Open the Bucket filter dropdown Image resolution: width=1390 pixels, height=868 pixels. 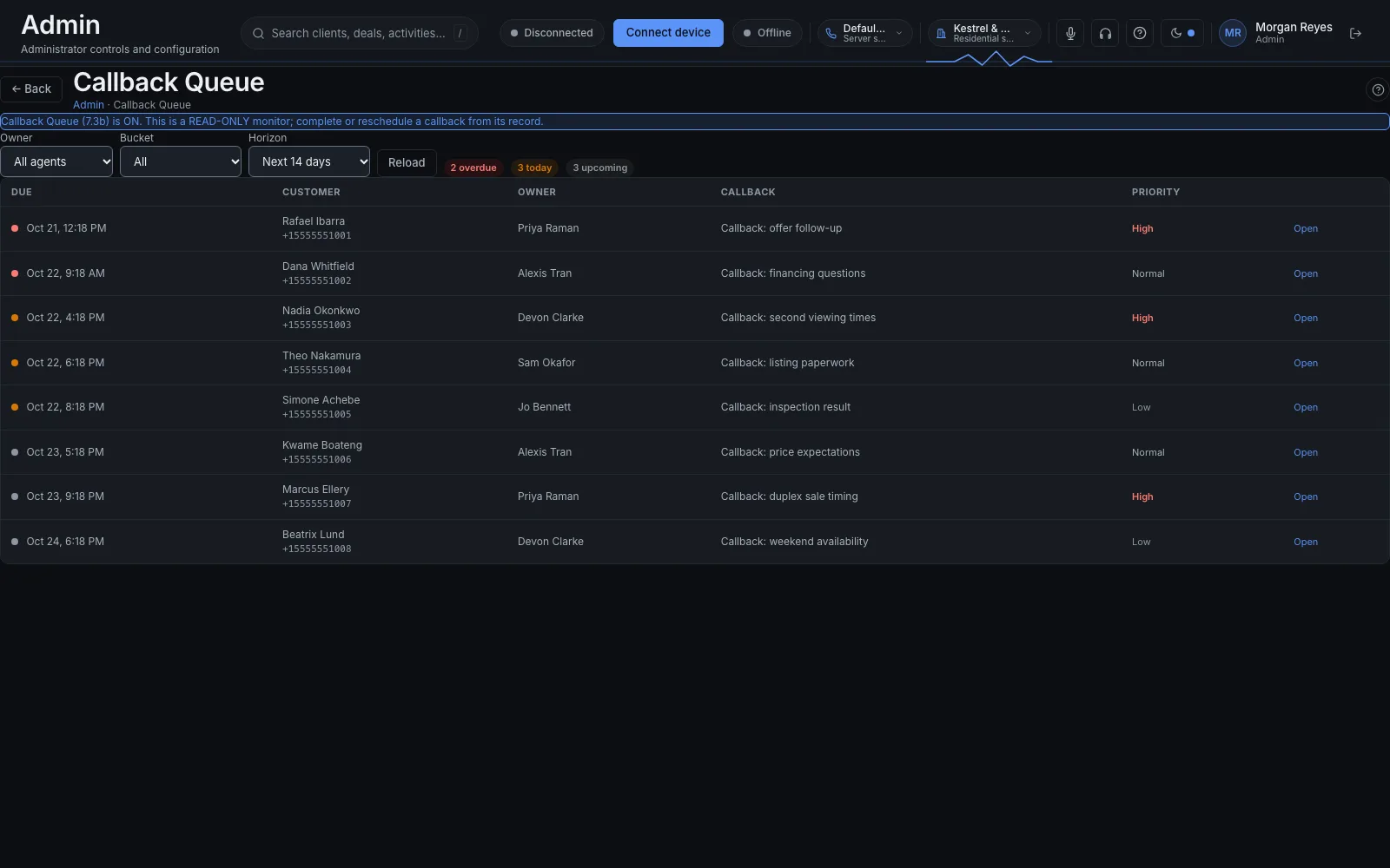[x=181, y=161]
